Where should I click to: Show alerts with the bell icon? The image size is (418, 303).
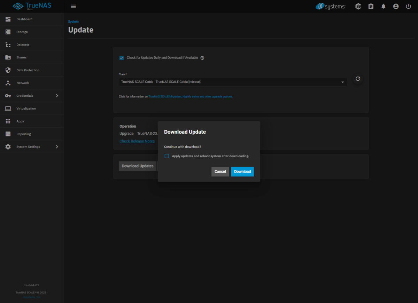[383, 6]
